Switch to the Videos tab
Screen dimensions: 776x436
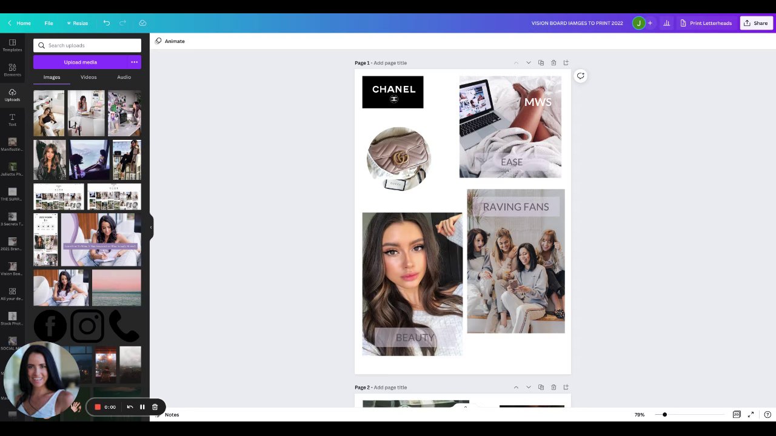89,77
